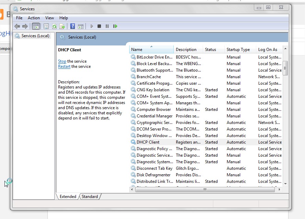Viewport: 305px width, 219px height.
Task: Select the Cryptographic Services row
Action: (x=206, y=123)
